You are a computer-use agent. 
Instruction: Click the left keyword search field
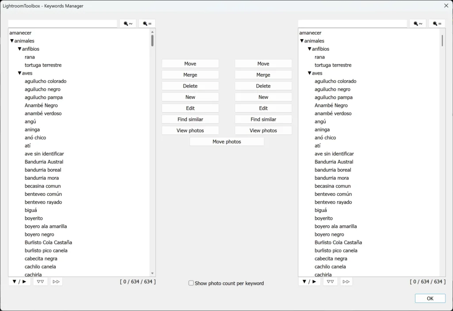tap(62, 24)
